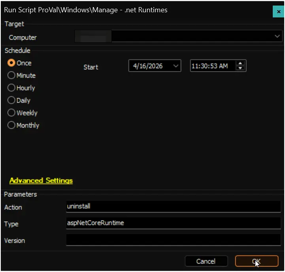Decrease start time with down arrow

[x=240, y=68]
